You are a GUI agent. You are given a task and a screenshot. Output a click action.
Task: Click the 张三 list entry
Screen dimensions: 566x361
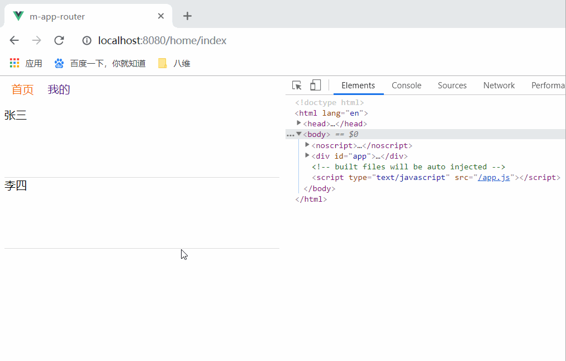(16, 116)
